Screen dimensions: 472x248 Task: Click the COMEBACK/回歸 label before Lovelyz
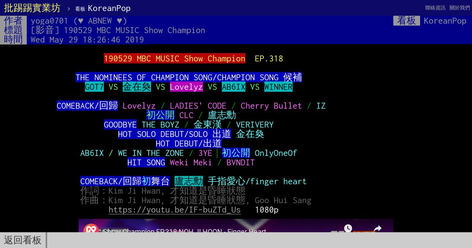pyautogui.click(x=87, y=106)
